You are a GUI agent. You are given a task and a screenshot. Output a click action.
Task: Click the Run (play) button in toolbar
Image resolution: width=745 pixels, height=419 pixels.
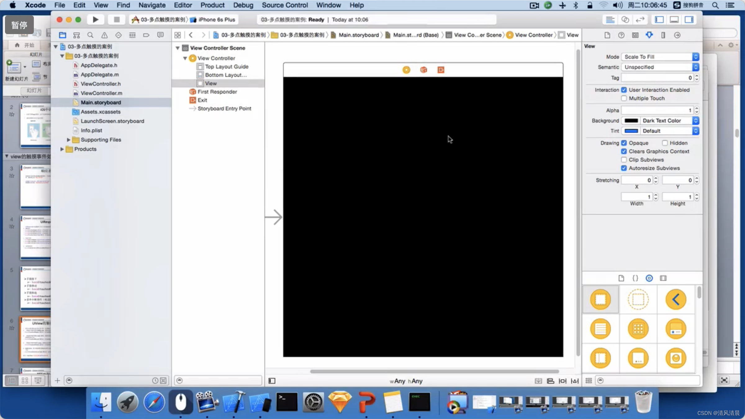click(95, 20)
